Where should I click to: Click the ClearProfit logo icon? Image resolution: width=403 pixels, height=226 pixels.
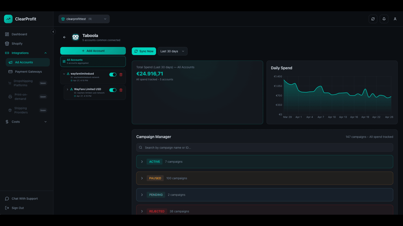click(8, 19)
